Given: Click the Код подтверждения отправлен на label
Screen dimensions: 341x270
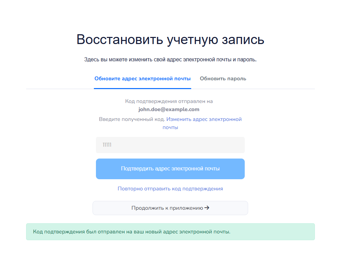Looking at the screenshot, I should point(169,101).
